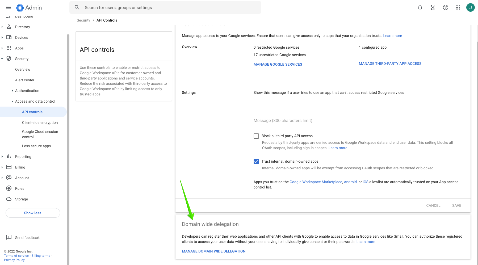
Task: Open Less secure apps
Action: click(36, 146)
